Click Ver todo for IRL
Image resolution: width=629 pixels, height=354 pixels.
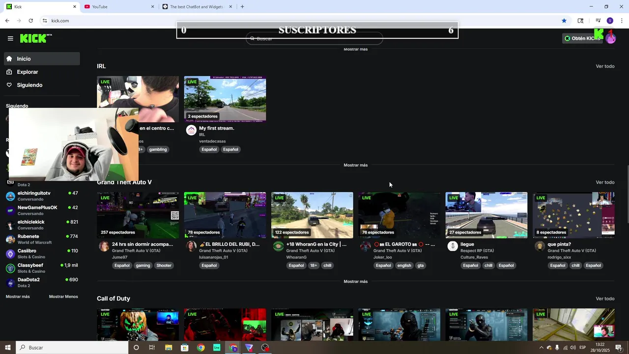605,66
